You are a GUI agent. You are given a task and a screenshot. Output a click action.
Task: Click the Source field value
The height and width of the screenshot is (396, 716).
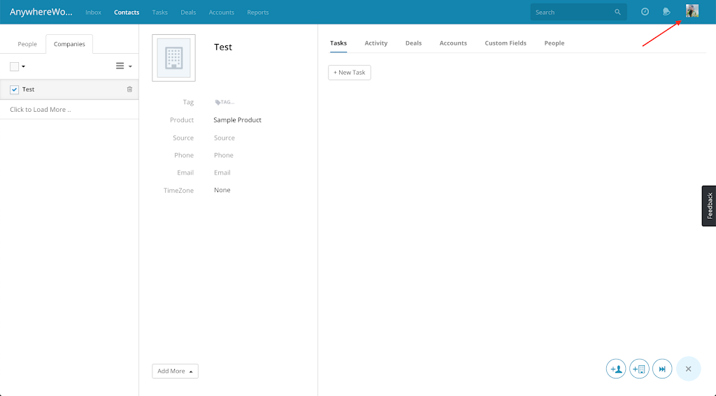pos(224,138)
